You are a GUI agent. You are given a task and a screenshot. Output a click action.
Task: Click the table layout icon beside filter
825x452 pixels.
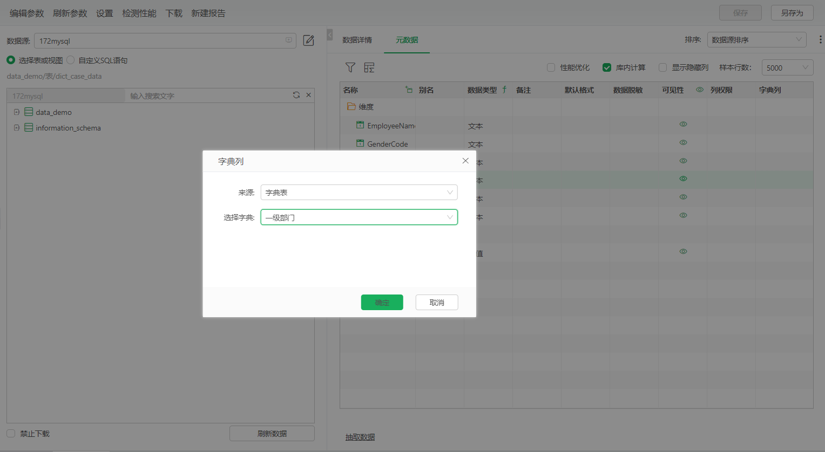point(369,67)
